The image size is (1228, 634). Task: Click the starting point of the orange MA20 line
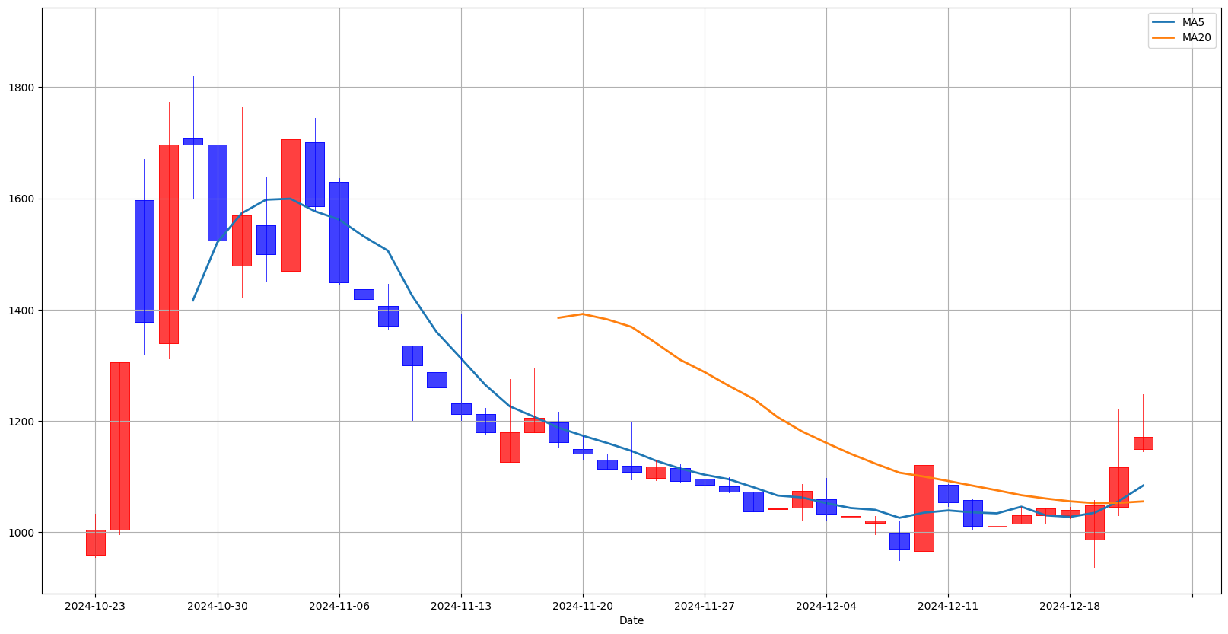click(558, 317)
